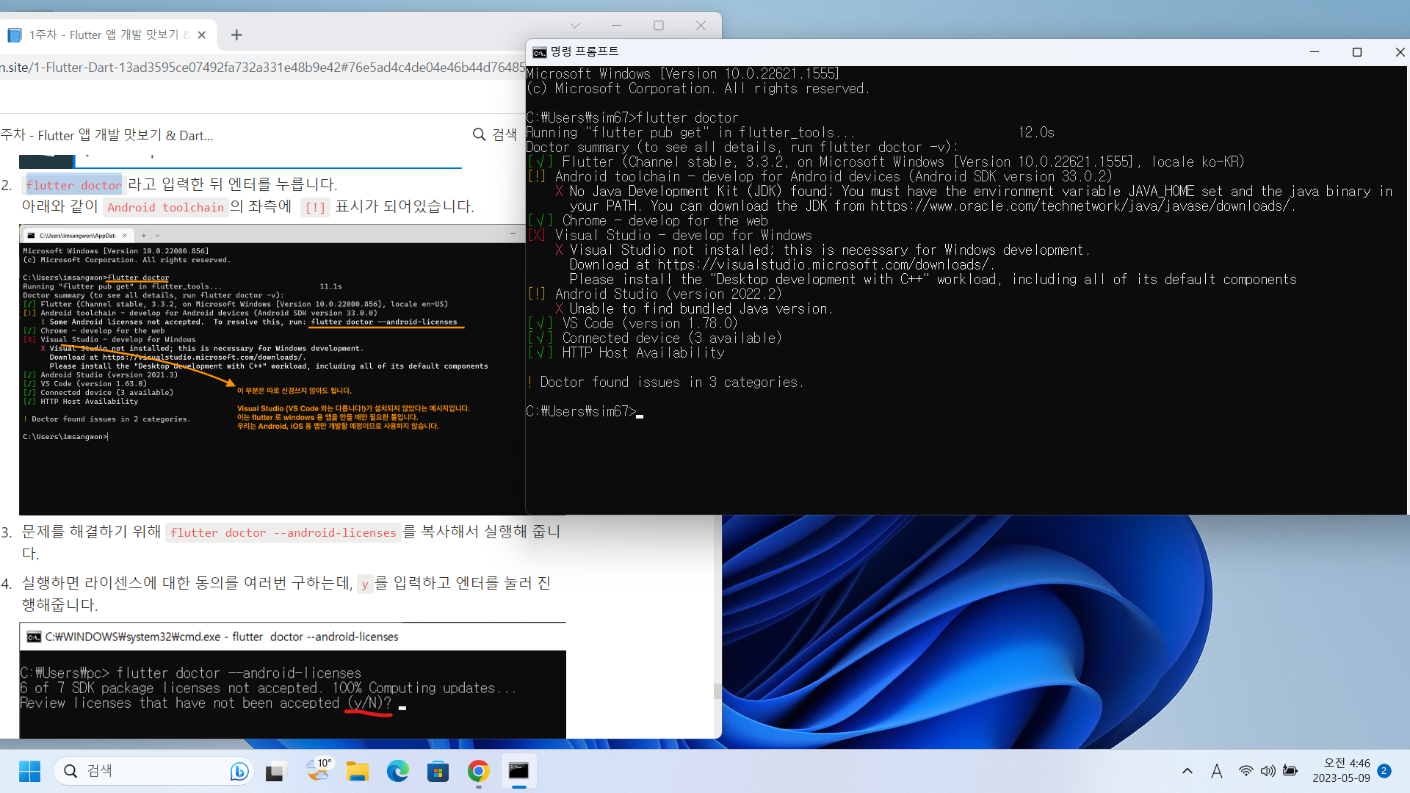The image size is (1410, 793).
Task: Open Task View on the taskbar
Action: pyautogui.click(x=275, y=771)
